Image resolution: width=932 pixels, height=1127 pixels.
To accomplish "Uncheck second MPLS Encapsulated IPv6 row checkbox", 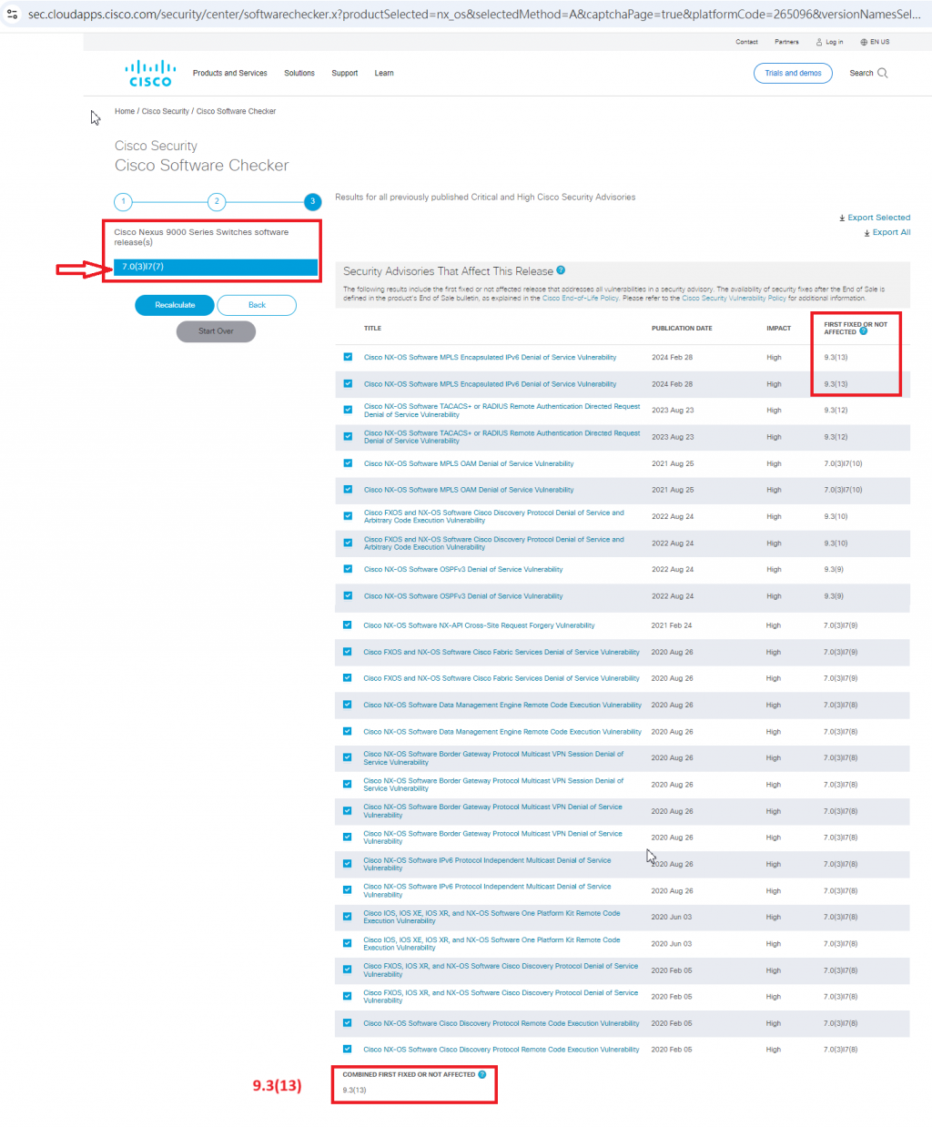I will pos(348,383).
